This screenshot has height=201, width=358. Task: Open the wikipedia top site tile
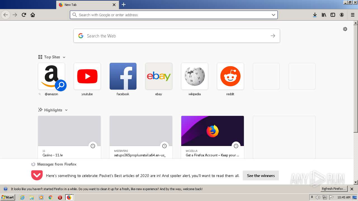point(195,76)
